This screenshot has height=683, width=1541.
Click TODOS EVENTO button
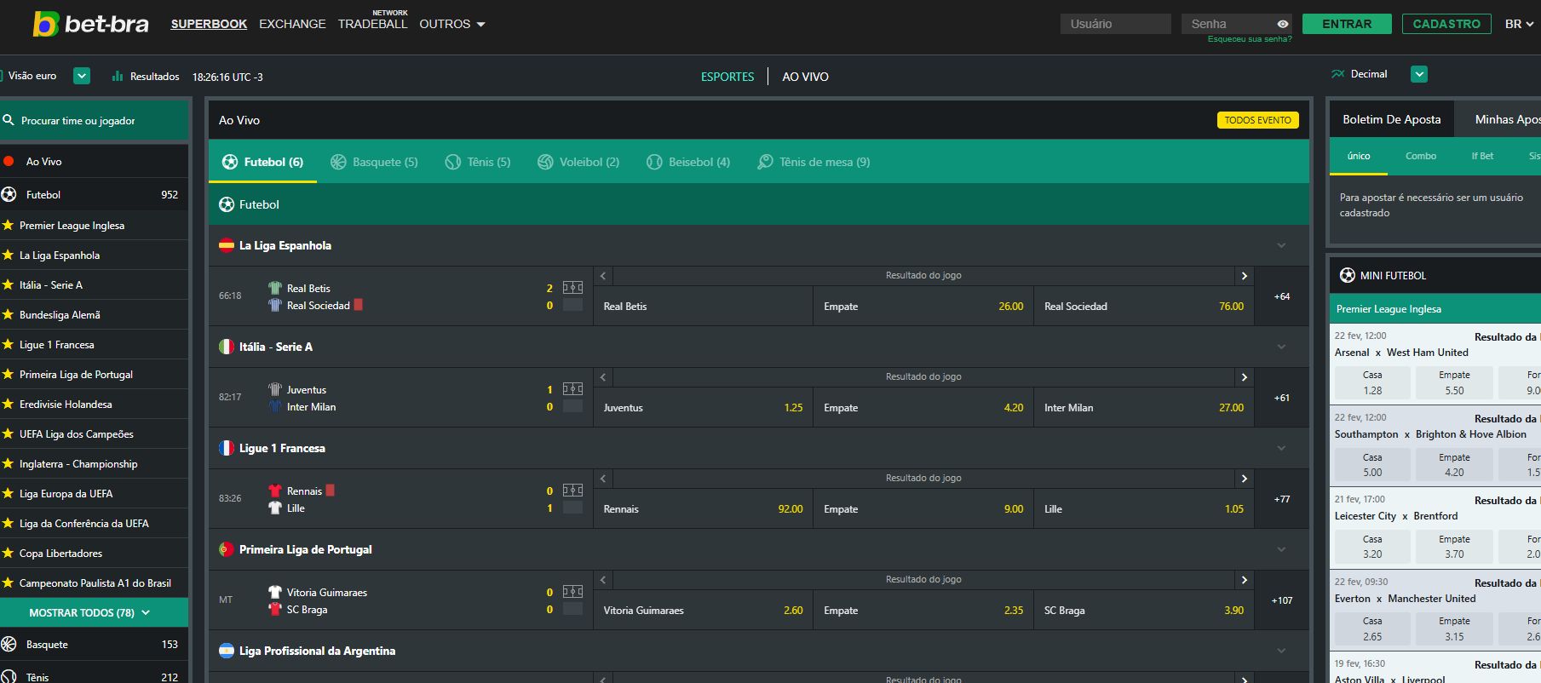1257,120
